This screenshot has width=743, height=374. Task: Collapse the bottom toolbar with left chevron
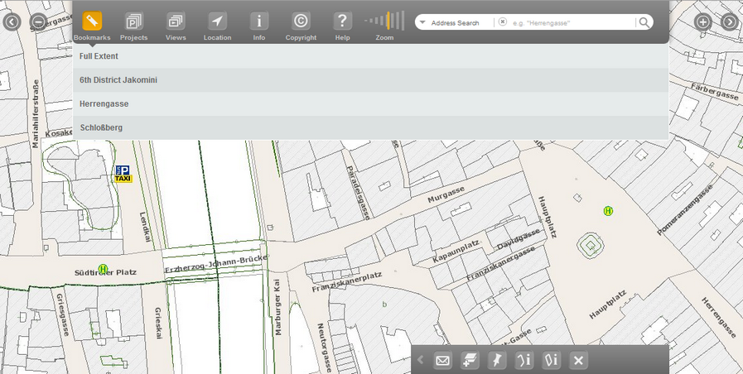tap(421, 360)
